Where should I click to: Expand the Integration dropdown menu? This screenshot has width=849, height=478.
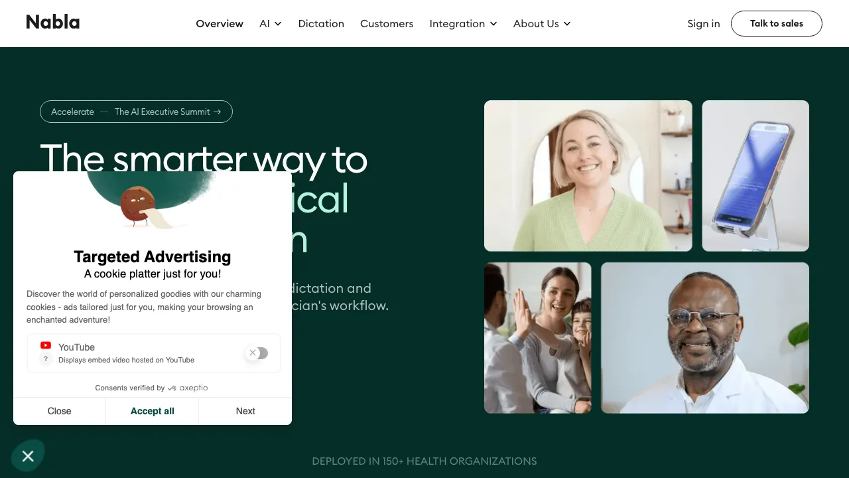pyautogui.click(x=463, y=24)
